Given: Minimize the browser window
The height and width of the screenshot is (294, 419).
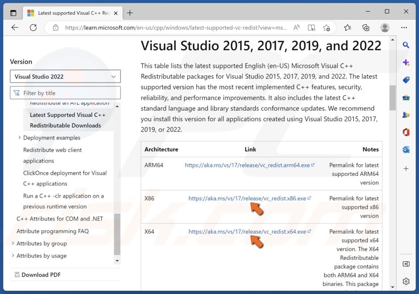Looking at the screenshot, I should (368, 12).
